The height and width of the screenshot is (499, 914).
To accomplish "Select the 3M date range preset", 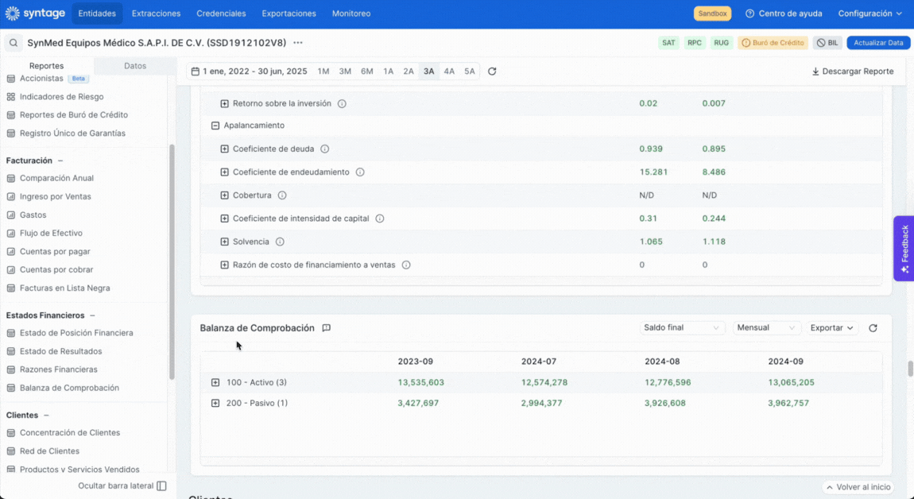I will pyautogui.click(x=345, y=72).
